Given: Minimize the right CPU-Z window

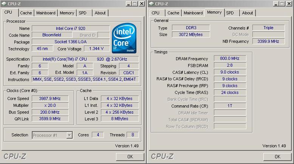Looking at the screenshot, I should [276, 3].
